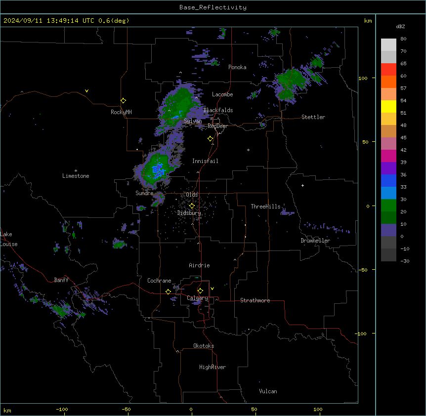Viewport: 426px width, 416px height.
Task: Click the Strathmore town label
Action: [255, 300]
